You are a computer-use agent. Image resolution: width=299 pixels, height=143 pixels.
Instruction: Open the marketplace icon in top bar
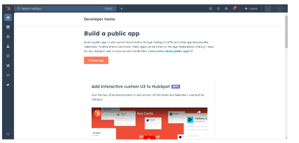(210, 9)
